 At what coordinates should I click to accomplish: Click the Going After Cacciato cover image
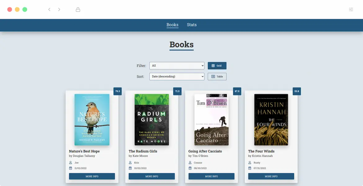211,120
